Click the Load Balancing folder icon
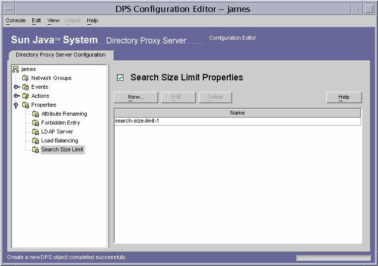Image resolution: width=378 pixels, height=266 pixels. click(35, 140)
